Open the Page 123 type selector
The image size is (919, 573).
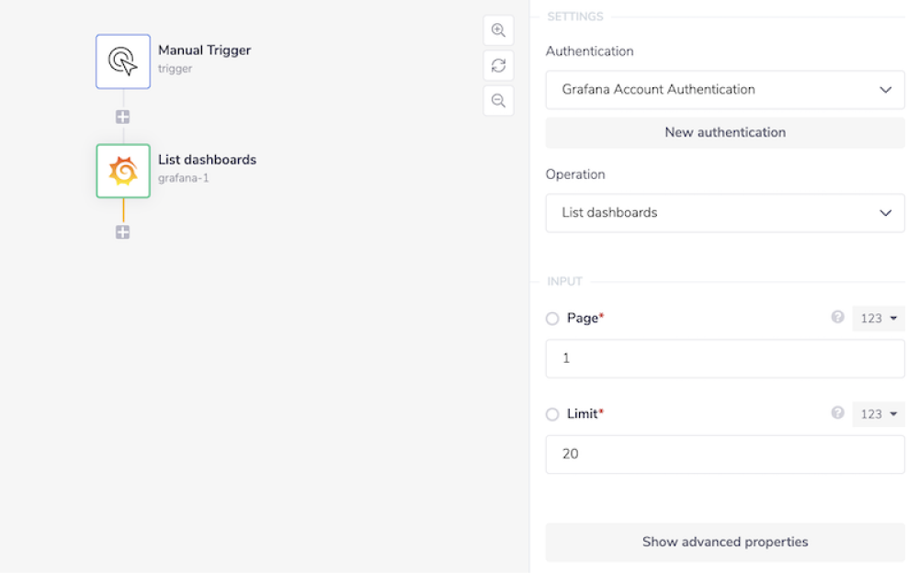point(879,319)
